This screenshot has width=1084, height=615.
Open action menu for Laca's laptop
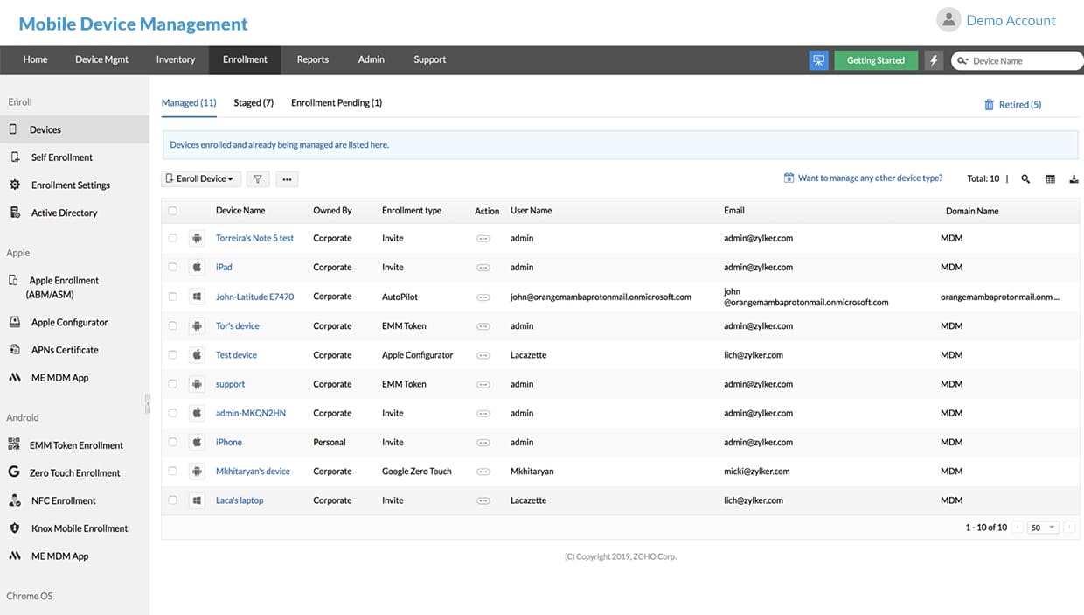[483, 500]
